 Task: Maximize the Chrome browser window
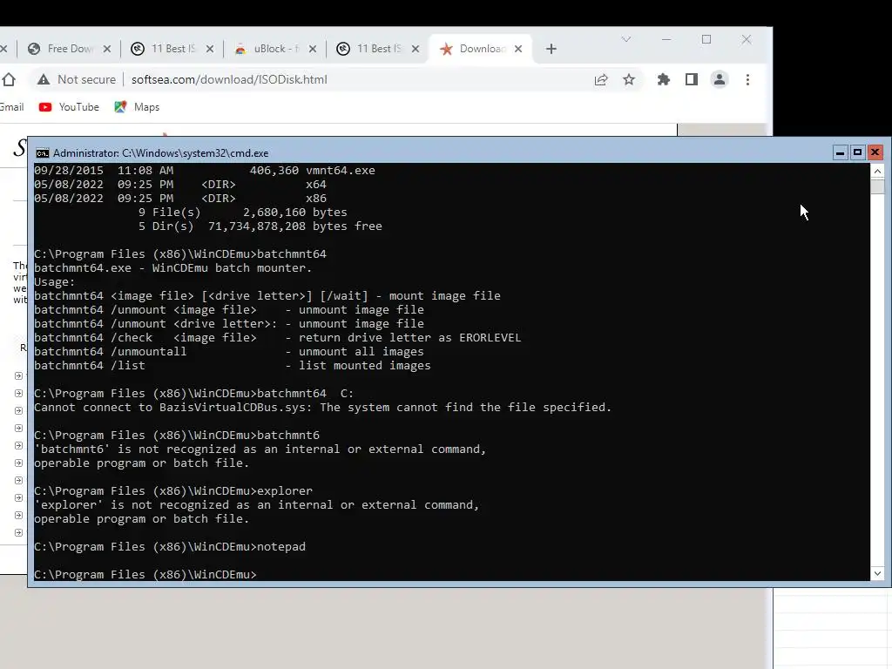(x=706, y=39)
